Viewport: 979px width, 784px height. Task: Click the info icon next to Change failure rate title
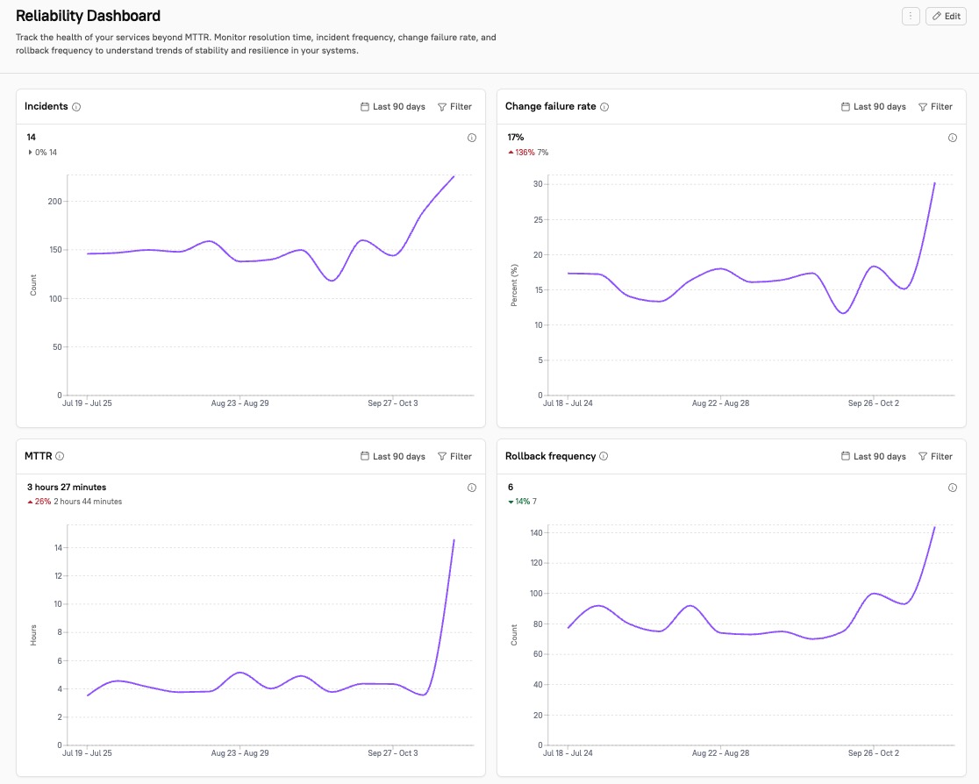[x=605, y=106]
